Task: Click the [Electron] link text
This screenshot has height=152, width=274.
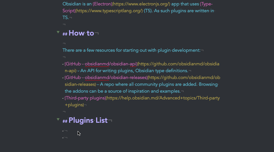Action: 102,4
